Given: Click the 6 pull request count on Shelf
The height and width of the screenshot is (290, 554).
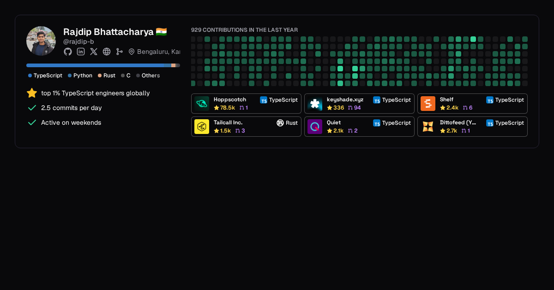Looking at the screenshot, I should coord(470,108).
